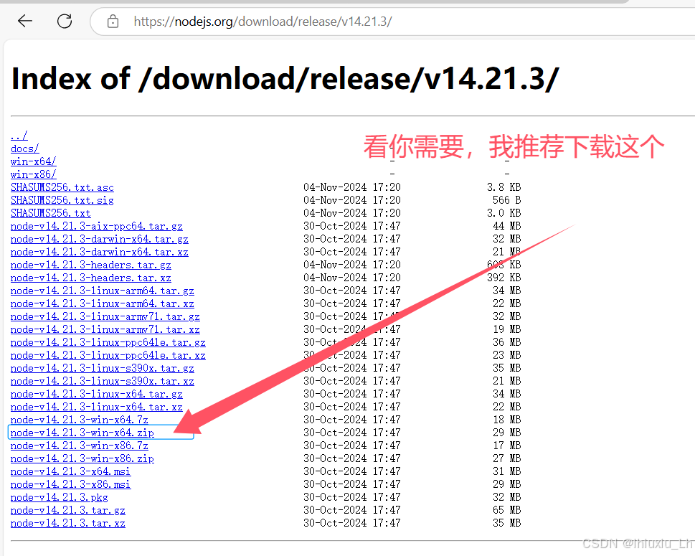Click the browser back arrow

[x=24, y=21]
